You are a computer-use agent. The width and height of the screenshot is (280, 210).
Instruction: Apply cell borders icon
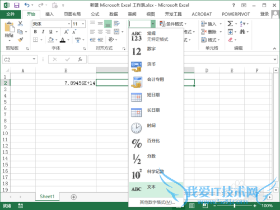35,40
